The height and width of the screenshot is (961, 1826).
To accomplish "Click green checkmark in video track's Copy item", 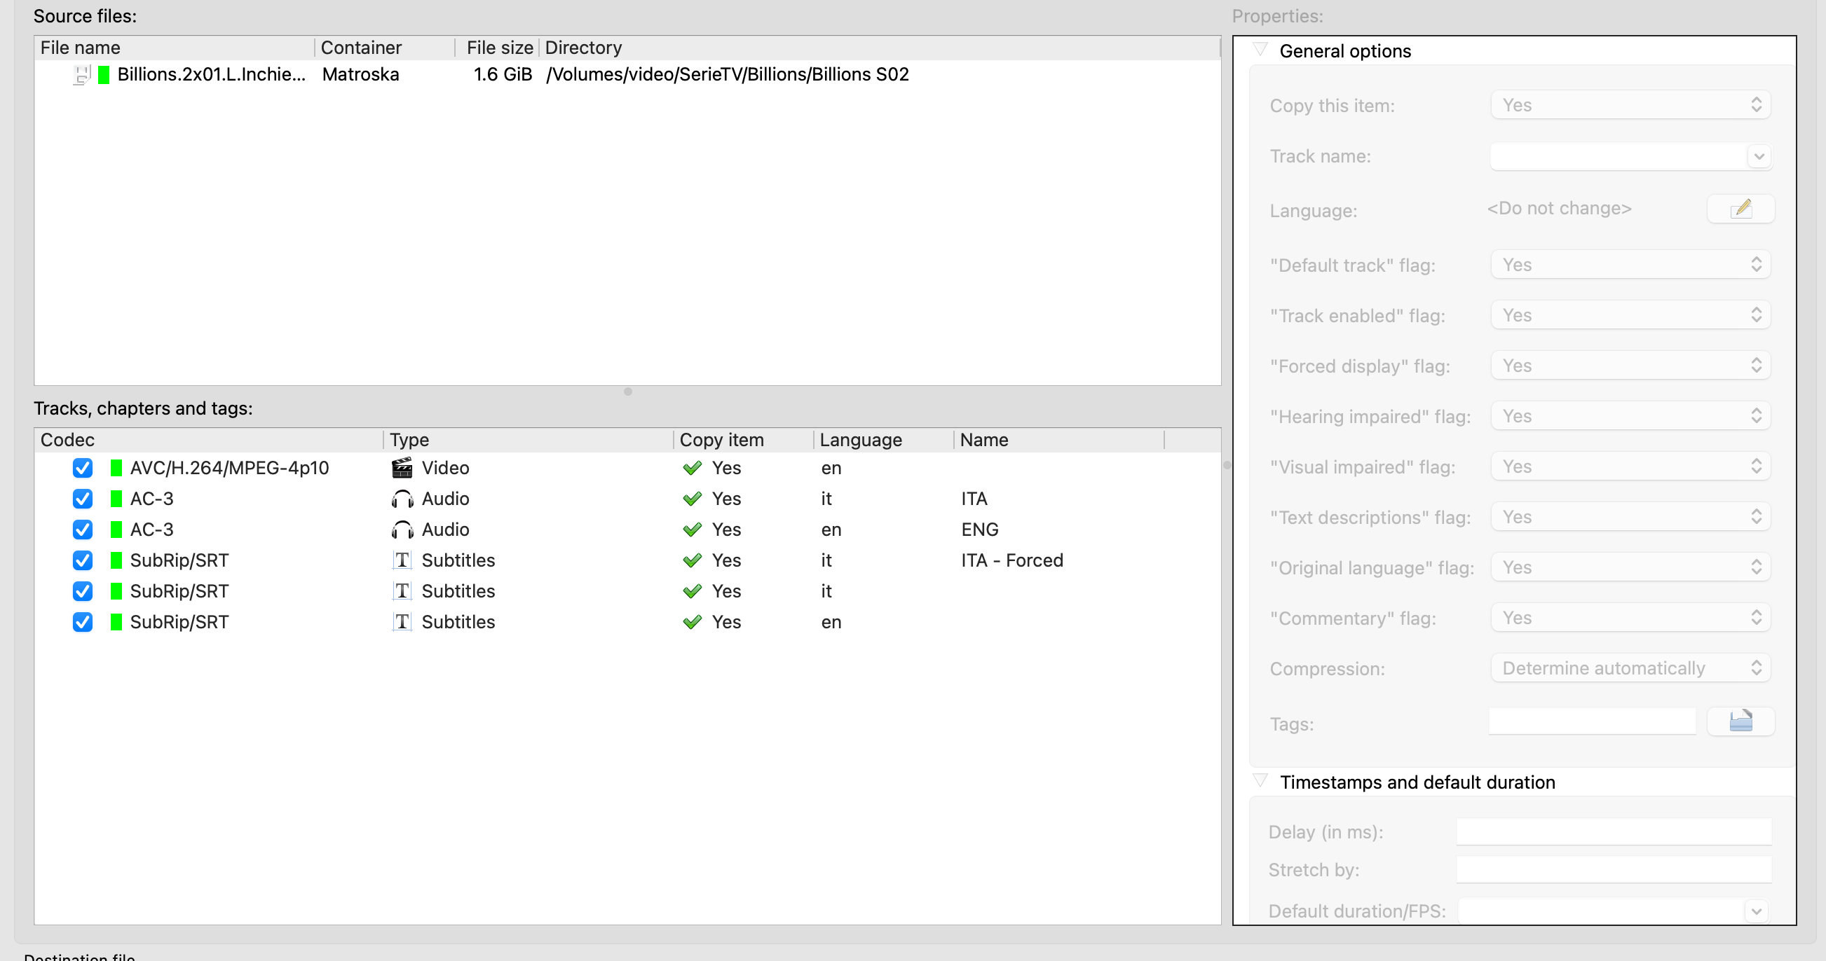I will tap(692, 468).
